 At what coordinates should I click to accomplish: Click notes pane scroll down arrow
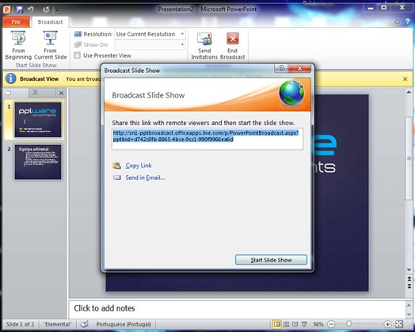point(409,315)
